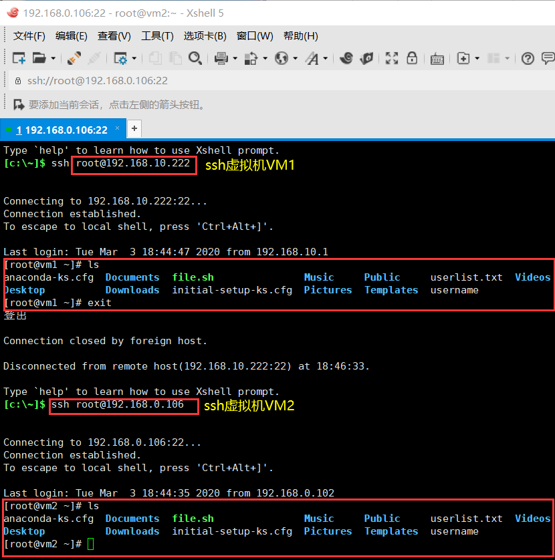Close the 192.168.0.106:22 tab
This screenshot has width=555, height=560.
coord(117,128)
